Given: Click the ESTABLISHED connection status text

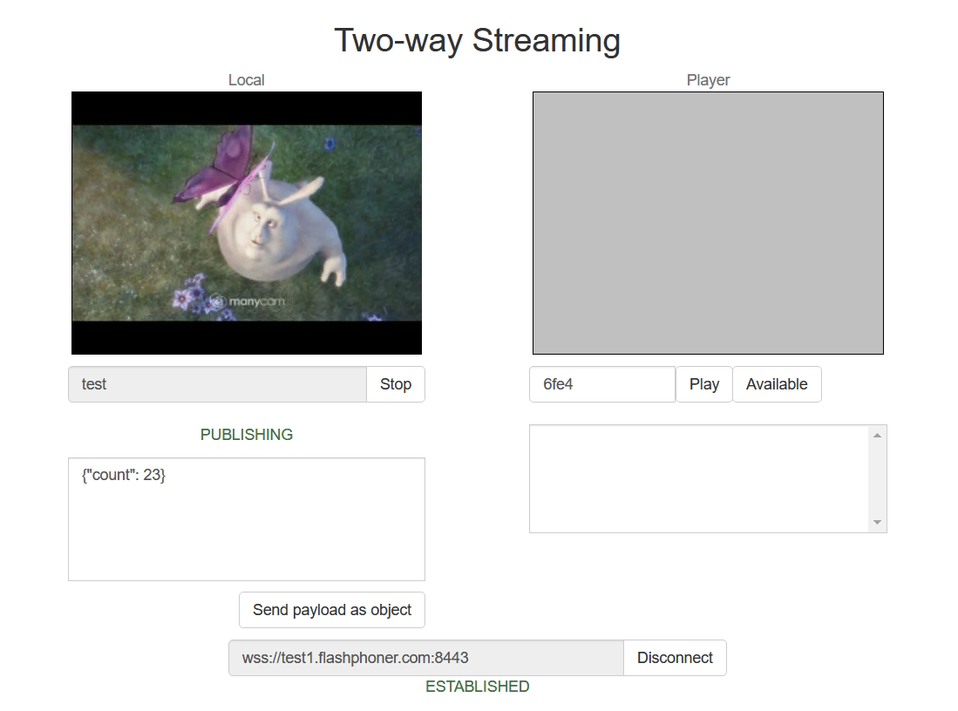Looking at the screenshot, I should (477, 687).
